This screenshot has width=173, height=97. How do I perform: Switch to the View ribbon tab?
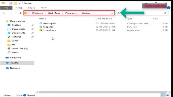(x=44, y=8)
